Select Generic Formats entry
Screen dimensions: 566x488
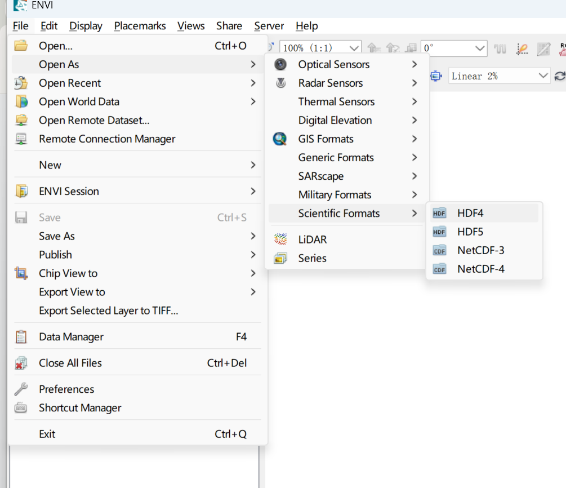pyautogui.click(x=345, y=157)
